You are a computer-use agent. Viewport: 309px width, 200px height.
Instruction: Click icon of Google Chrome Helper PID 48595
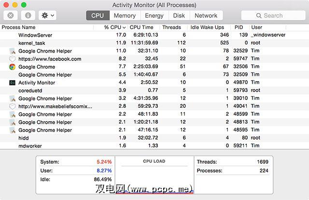pyautogui.click(x=13, y=130)
